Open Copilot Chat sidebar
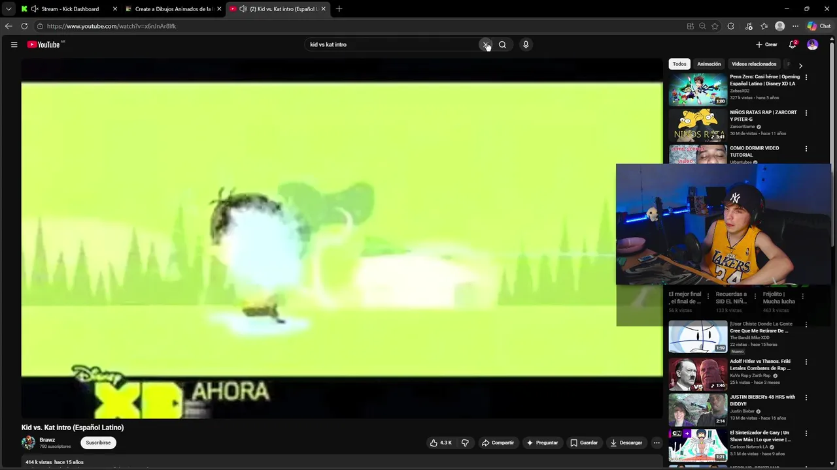The height and width of the screenshot is (470, 837). pyautogui.click(x=819, y=26)
